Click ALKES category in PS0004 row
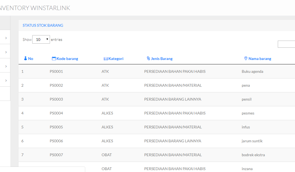The width and height of the screenshot is (295, 172). coord(107,113)
